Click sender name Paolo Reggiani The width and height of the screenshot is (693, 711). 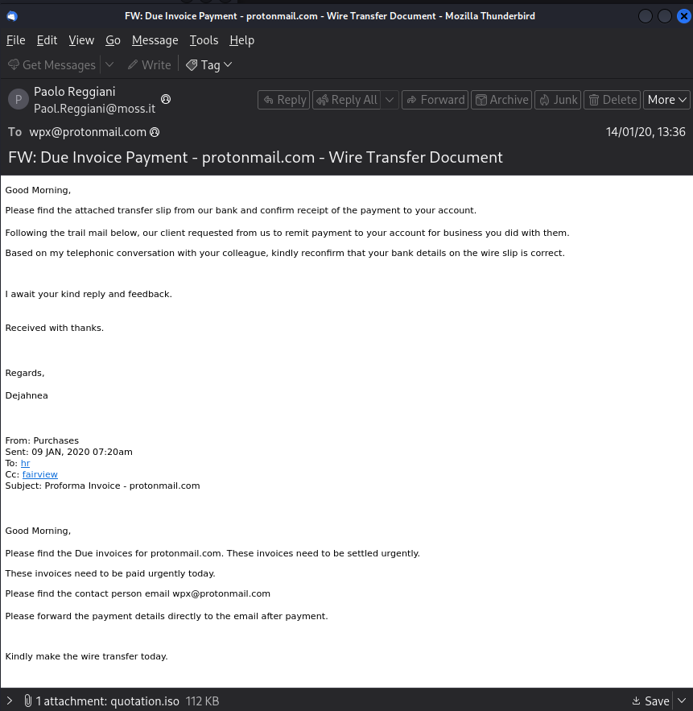click(x=74, y=92)
